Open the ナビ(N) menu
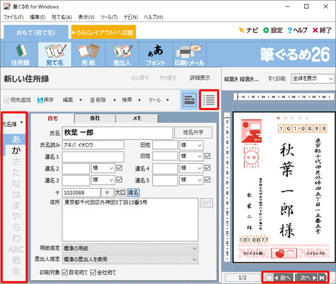336x284 pixels. tap(130, 17)
